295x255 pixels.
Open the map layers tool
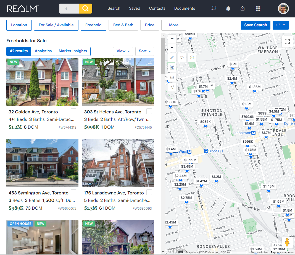[172, 77]
